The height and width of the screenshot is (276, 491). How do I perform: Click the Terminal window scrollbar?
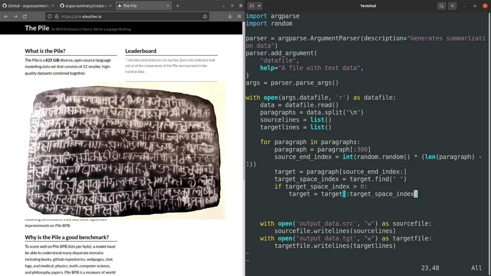pyautogui.click(x=489, y=144)
